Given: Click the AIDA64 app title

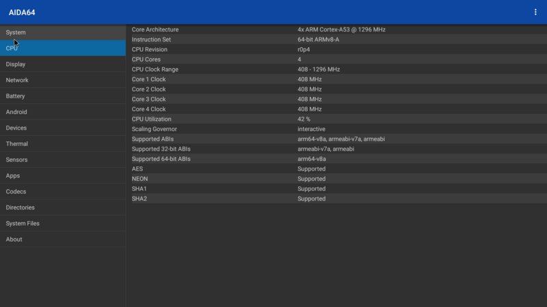Looking at the screenshot, I should [x=22, y=12].
